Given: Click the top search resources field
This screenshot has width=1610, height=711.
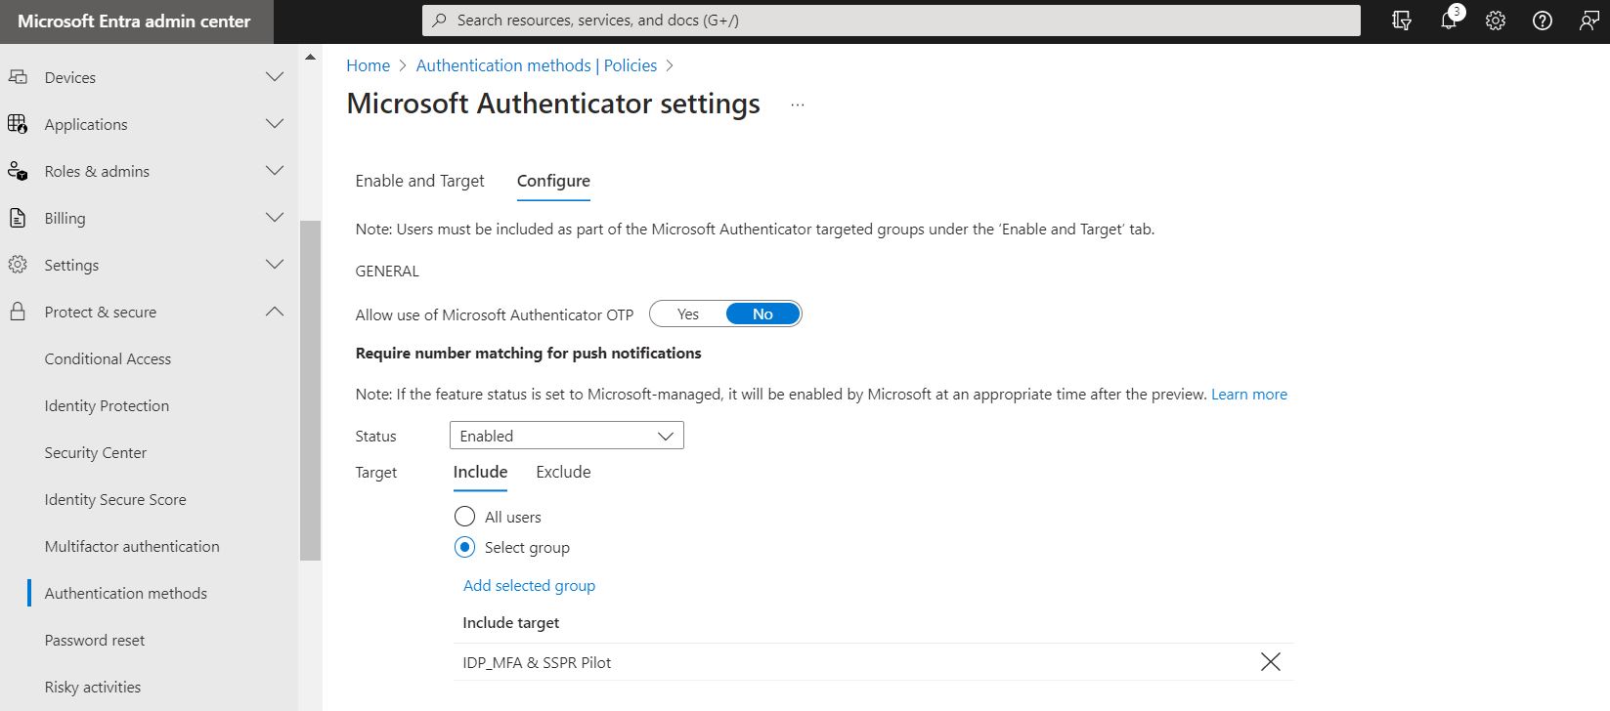Looking at the screenshot, I should [x=892, y=21].
